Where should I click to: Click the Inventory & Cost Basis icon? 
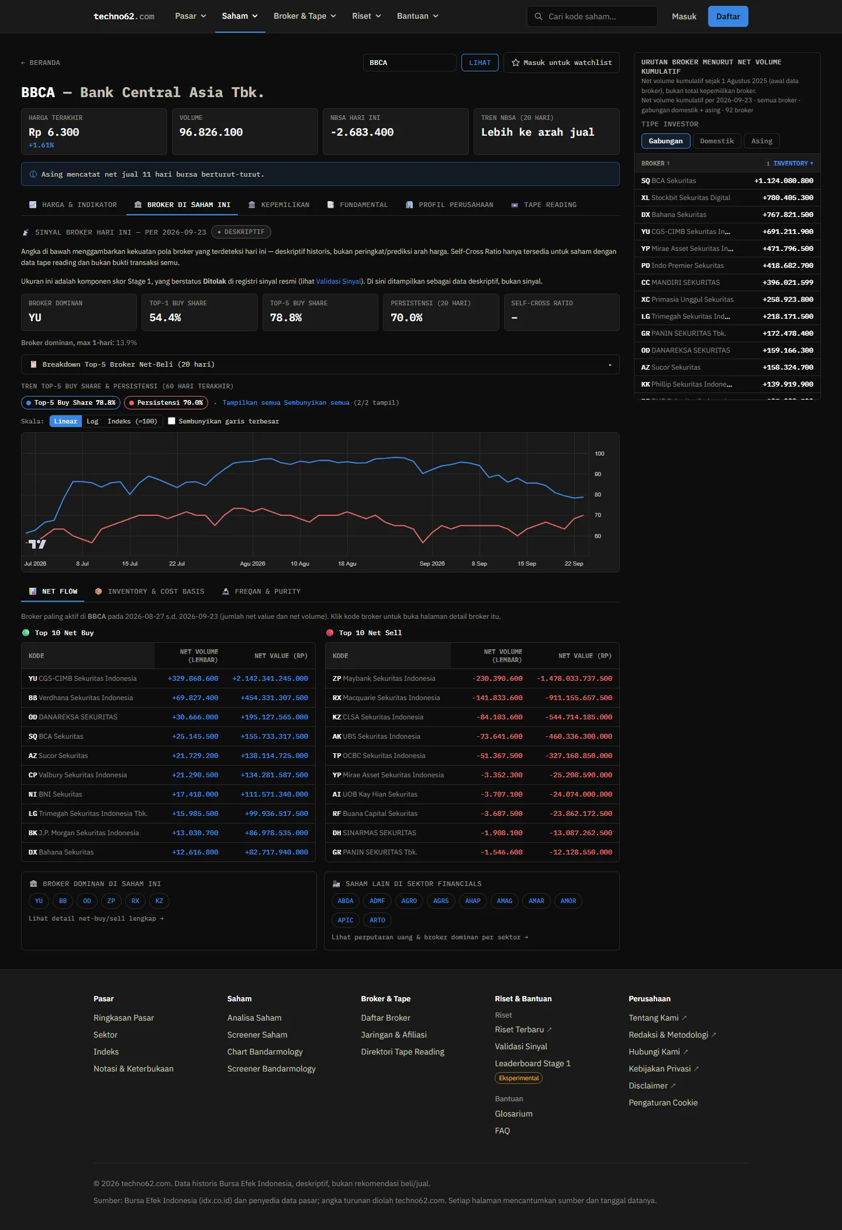(x=98, y=591)
